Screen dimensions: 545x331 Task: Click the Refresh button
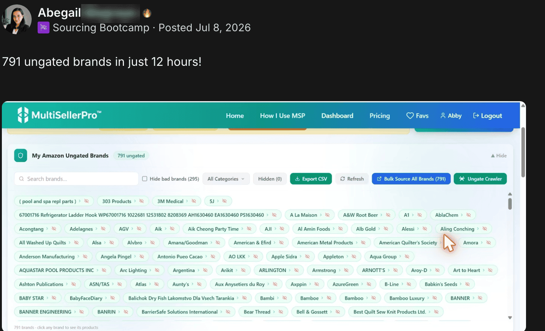(x=352, y=179)
